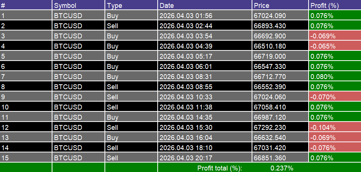The height and width of the screenshot is (172, 361).
Task: Select the price 67058.410
Action: [270, 107]
